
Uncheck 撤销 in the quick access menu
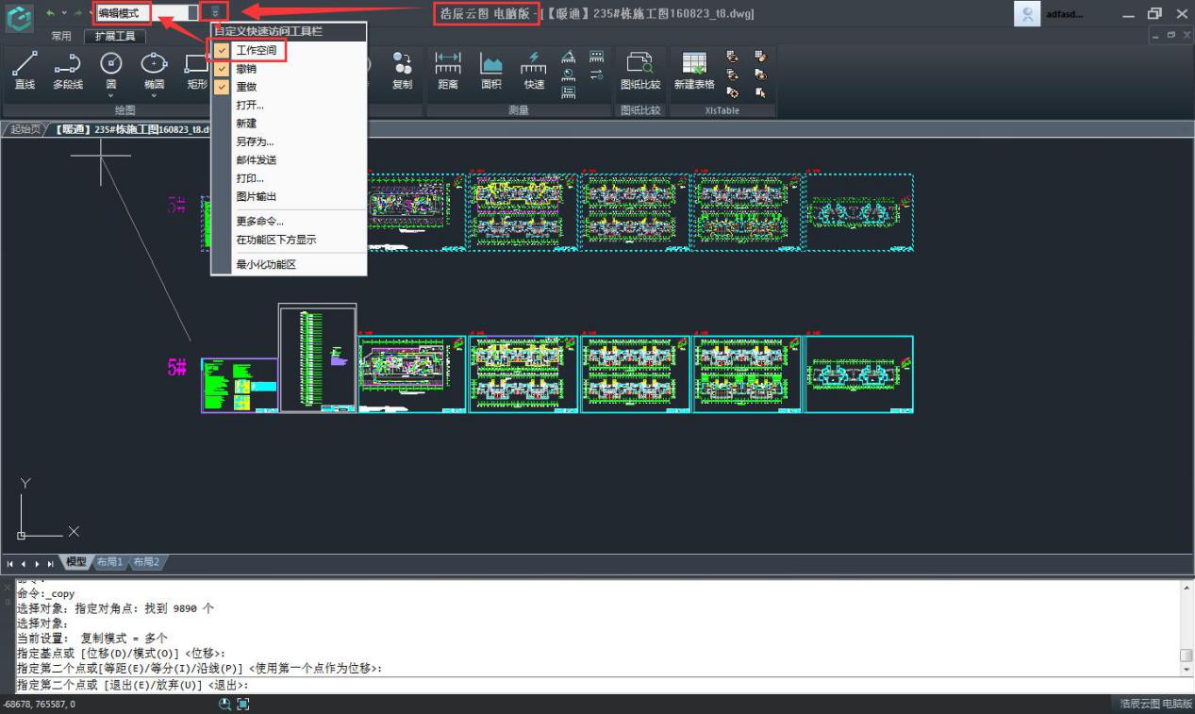tap(222, 69)
